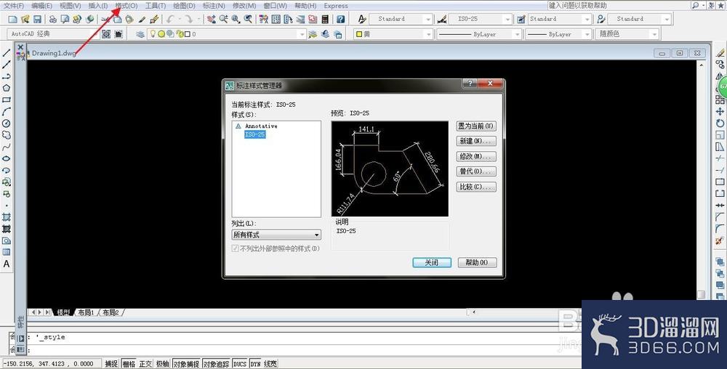Image resolution: width=727 pixels, height=369 pixels.
Task: Click the Dimension Style icon on styles toolbar
Action: click(x=442, y=20)
